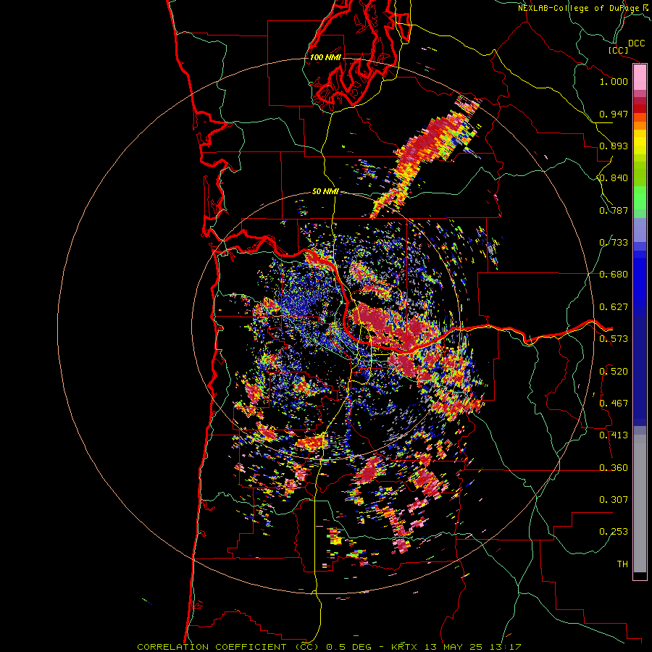Click the KRTX radar site identifier
This screenshot has height=652, width=652.
pyautogui.click(x=404, y=647)
